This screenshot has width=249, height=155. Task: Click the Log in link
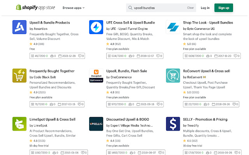click(205, 8)
